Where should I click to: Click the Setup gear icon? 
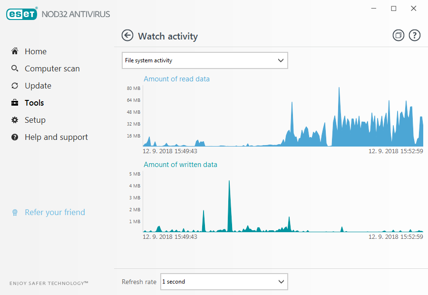tap(15, 120)
